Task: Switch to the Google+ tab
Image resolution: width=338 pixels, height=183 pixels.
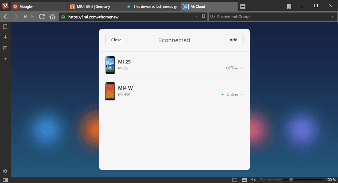Action: (39, 7)
